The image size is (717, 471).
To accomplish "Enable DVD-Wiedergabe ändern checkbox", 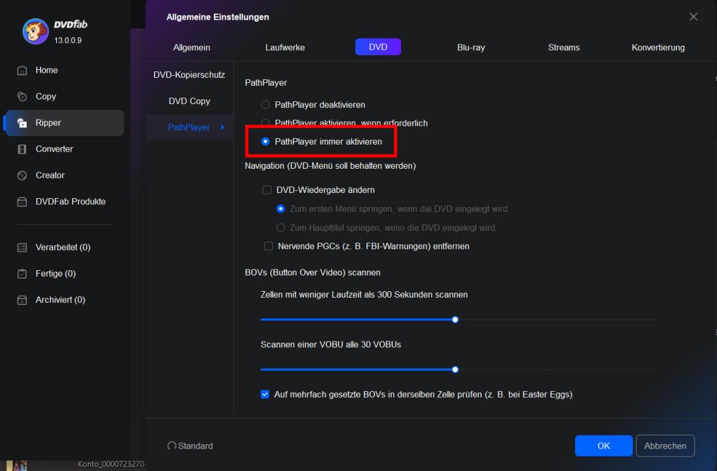I will (x=267, y=190).
